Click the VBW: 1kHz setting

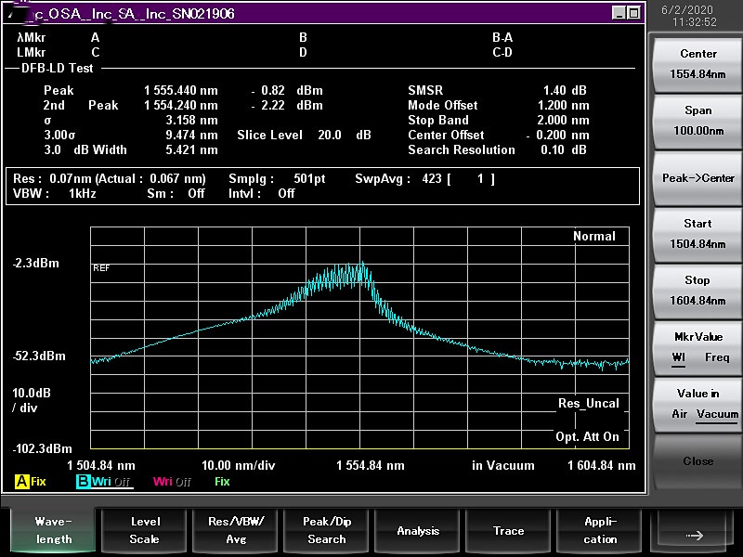point(55,193)
